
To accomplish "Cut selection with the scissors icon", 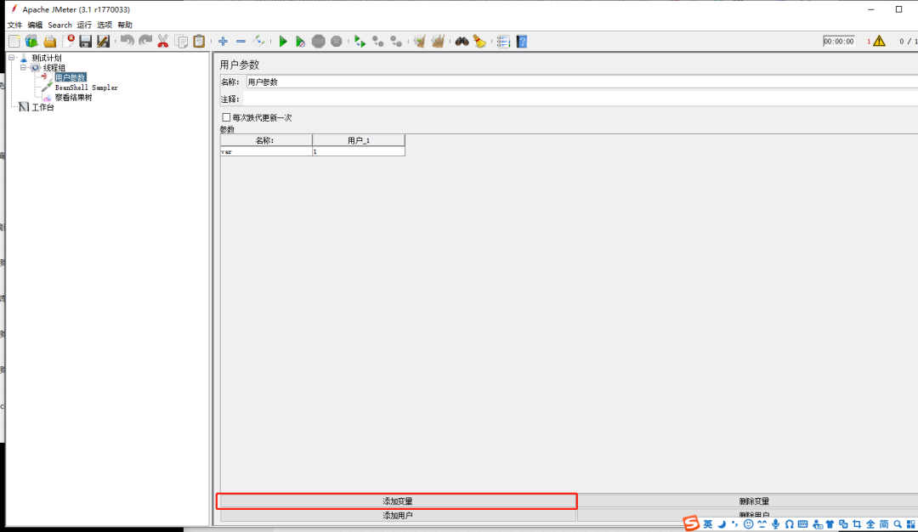I will coord(162,41).
